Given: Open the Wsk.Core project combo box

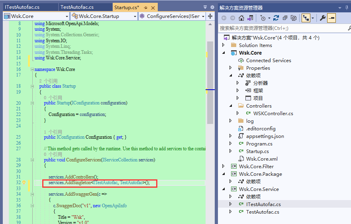Looking at the screenshot, I should click(36, 16).
